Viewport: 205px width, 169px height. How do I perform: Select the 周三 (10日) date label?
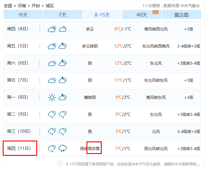tap(19, 132)
